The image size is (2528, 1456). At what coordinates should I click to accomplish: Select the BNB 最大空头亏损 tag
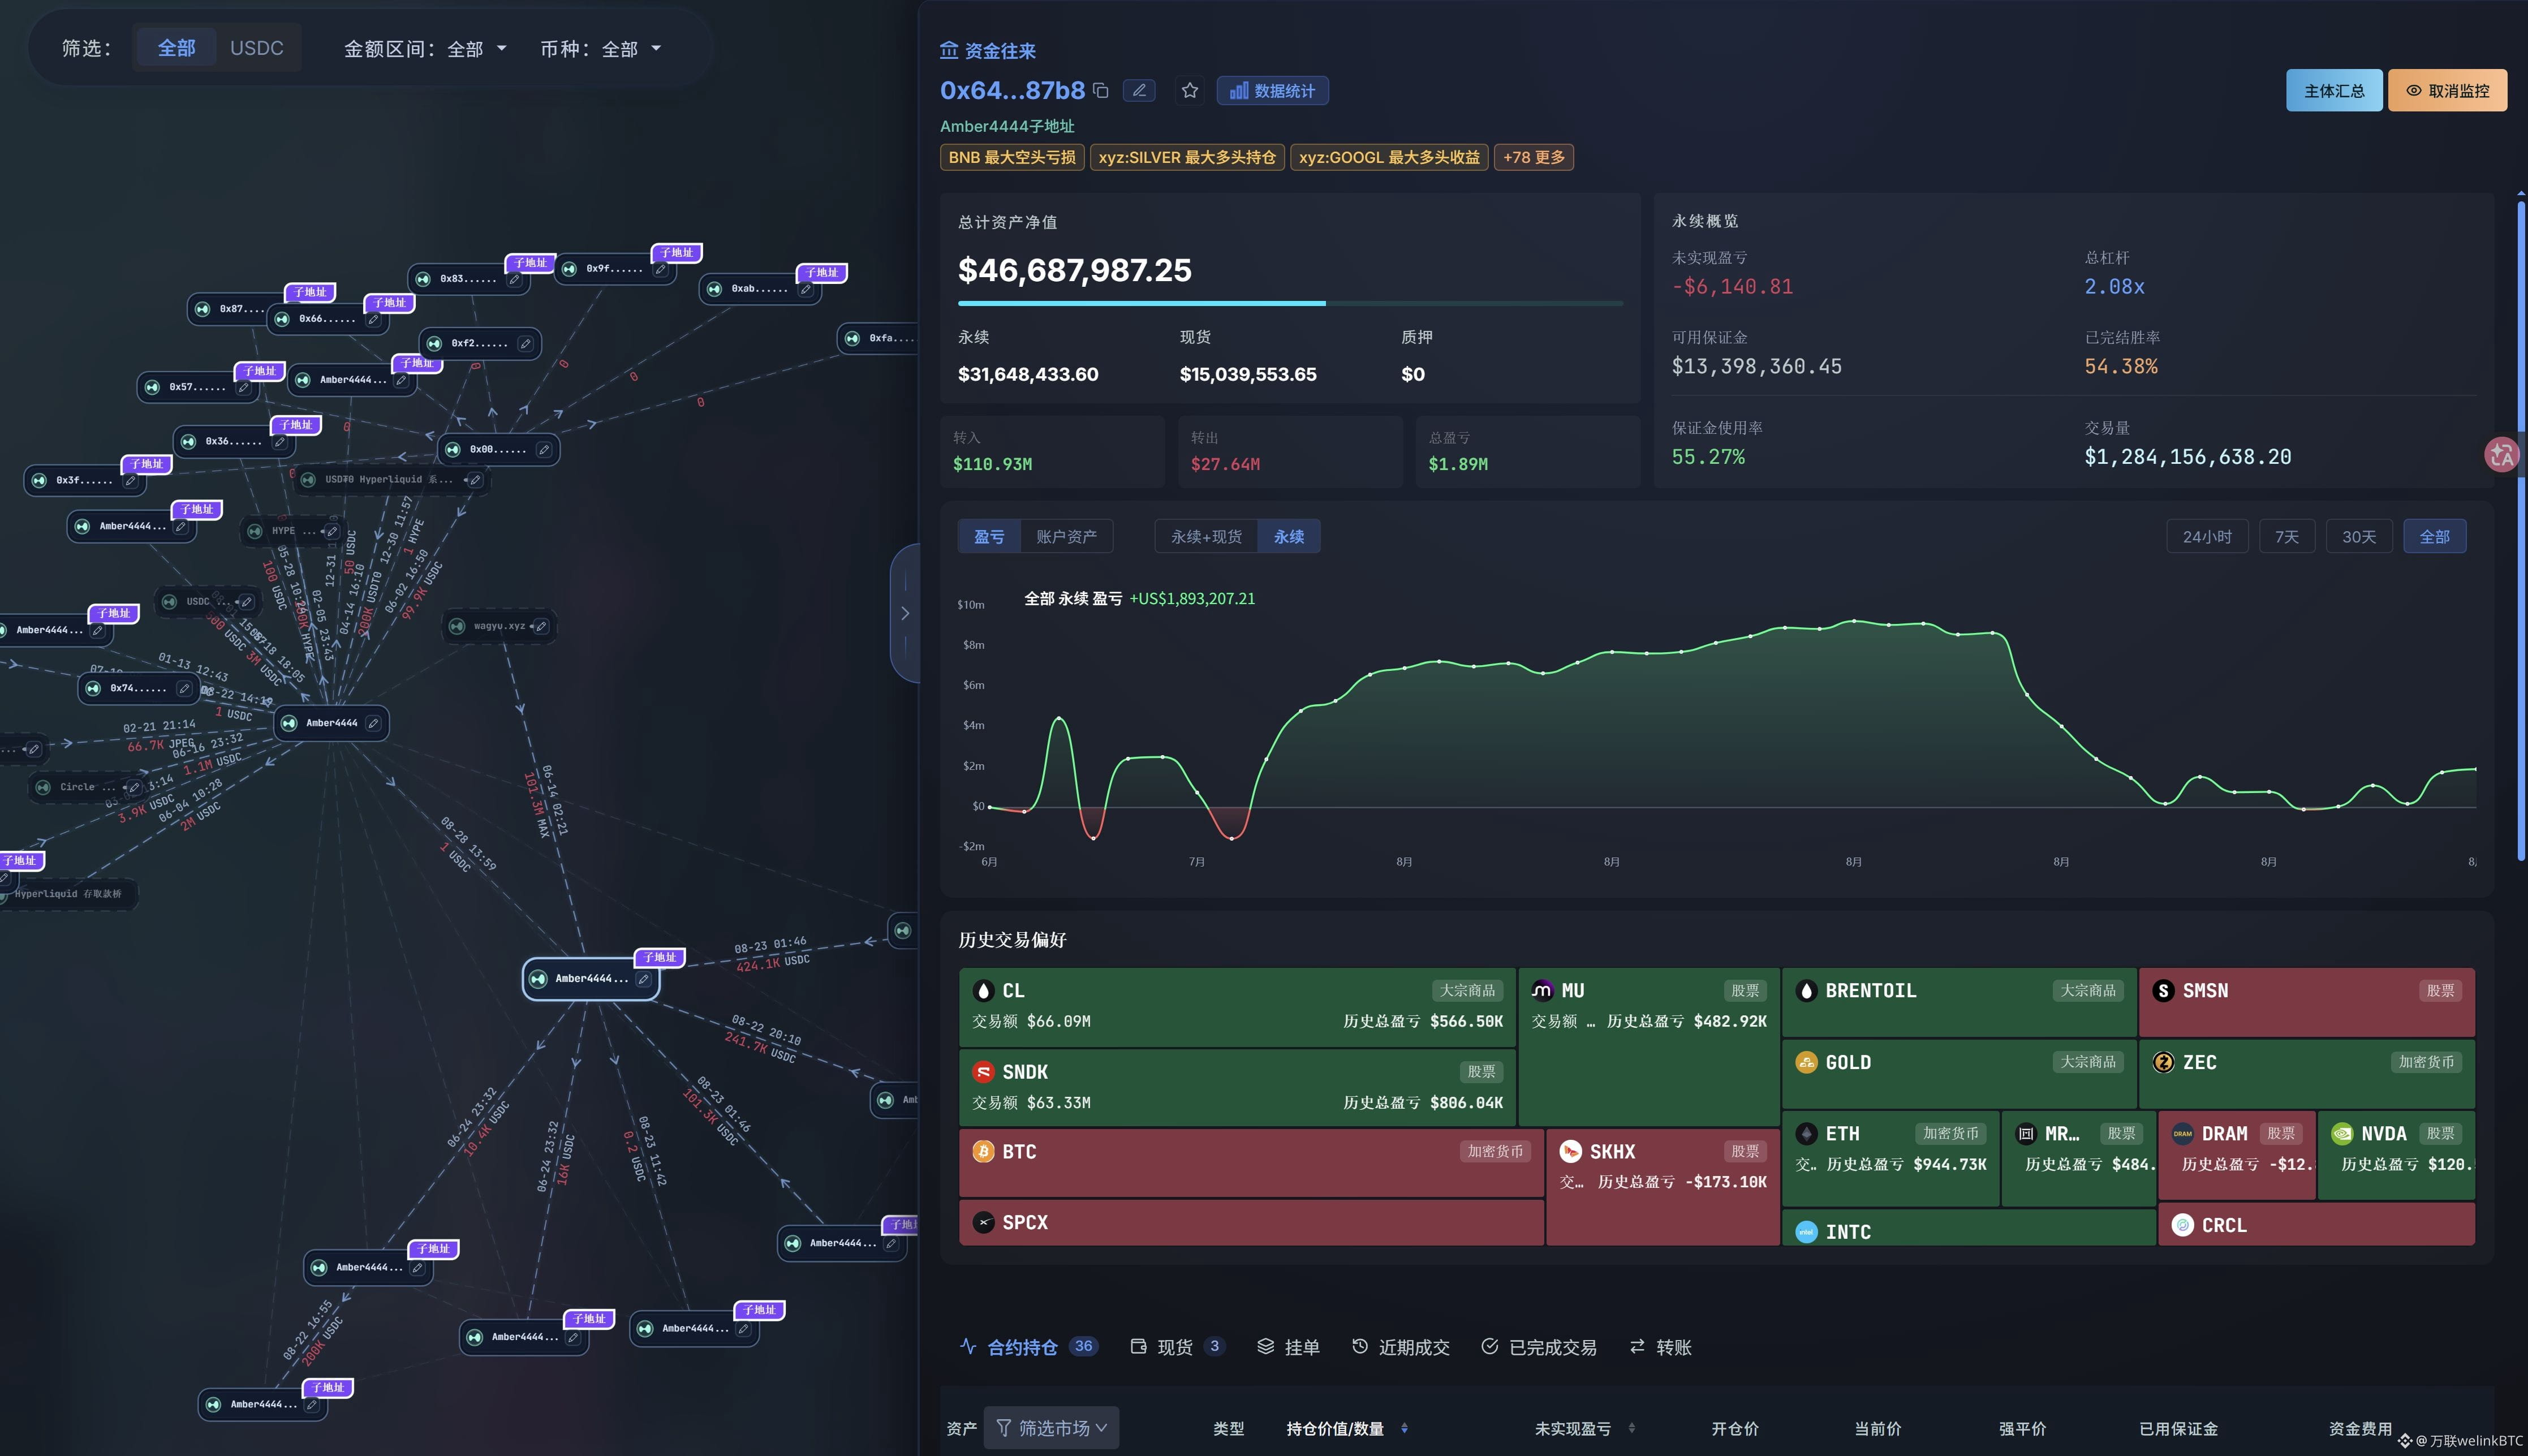pyautogui.click(x=1012, y=157)
